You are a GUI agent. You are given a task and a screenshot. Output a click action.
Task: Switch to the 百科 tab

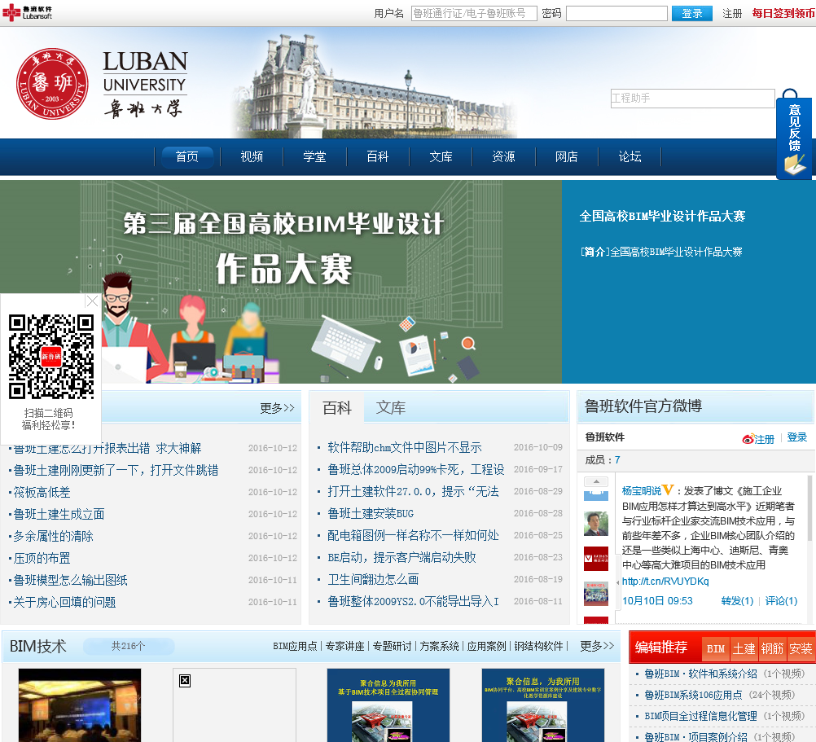click(336, 407)
